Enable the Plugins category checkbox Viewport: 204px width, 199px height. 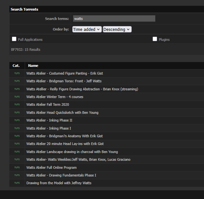tap(155, 39)
